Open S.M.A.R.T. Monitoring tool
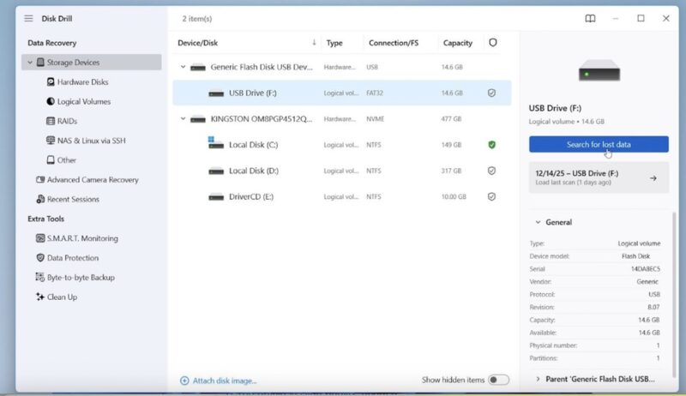This screenshot has height=396, width=686. [81, 238]
